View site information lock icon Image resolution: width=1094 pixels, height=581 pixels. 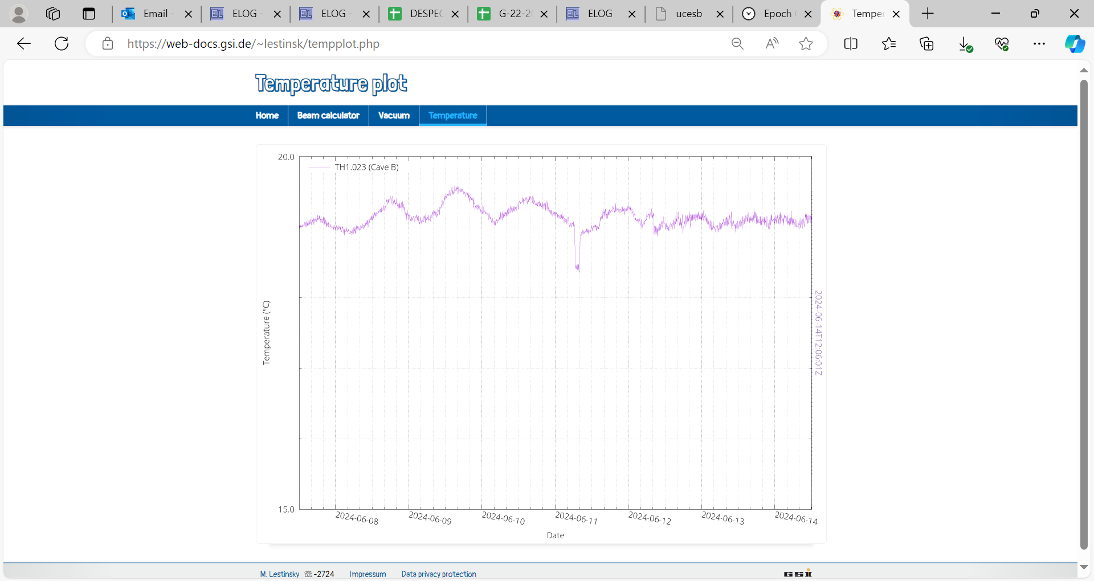pos(108,44)
